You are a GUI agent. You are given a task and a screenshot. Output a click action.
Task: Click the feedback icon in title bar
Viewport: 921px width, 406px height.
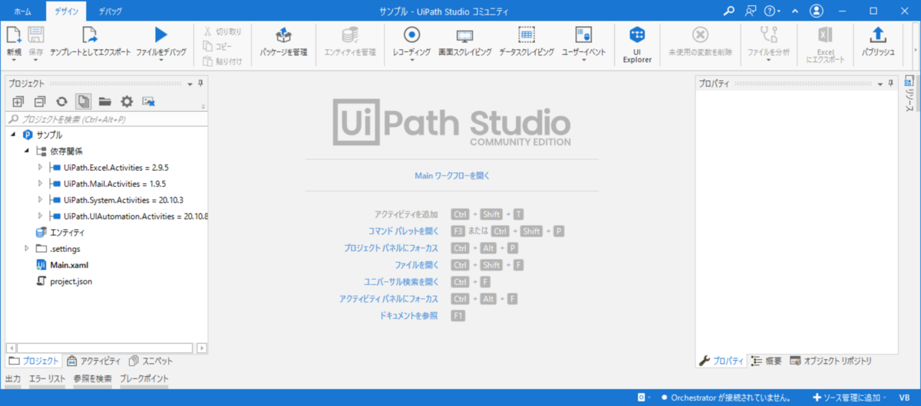point(750,11)
